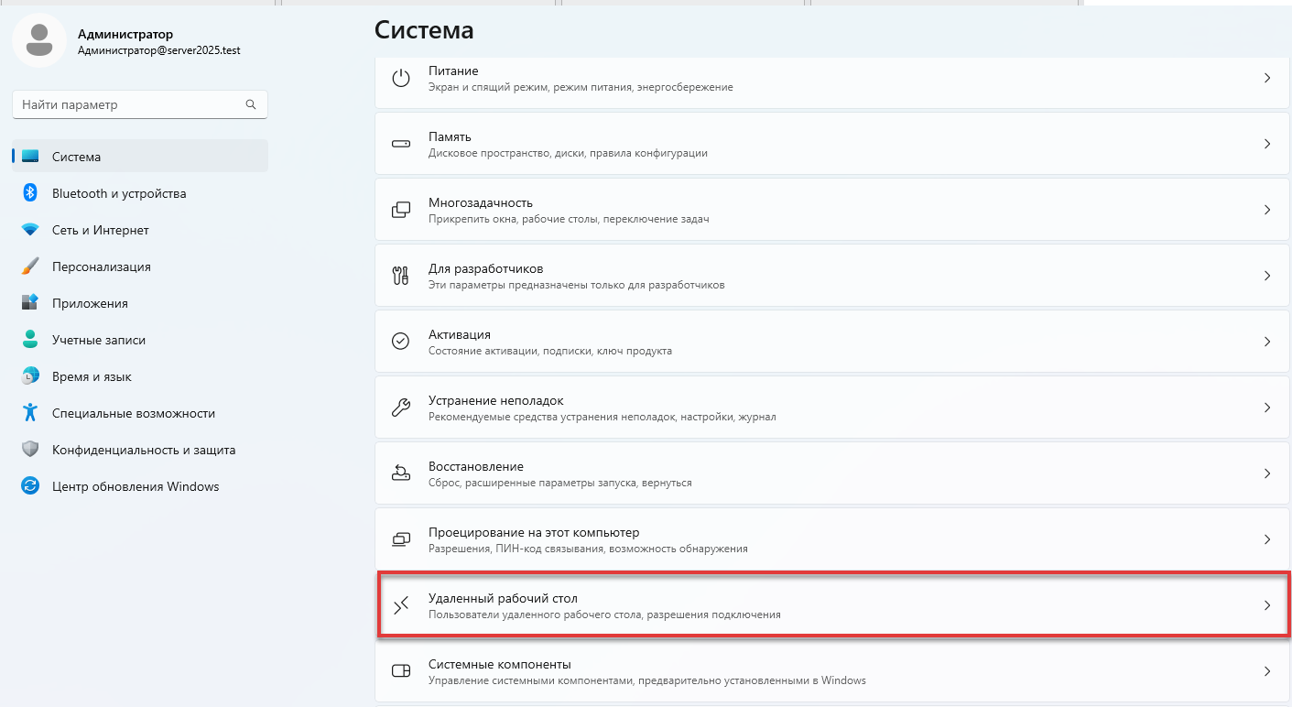Go to Центр обновления Windows section
This screenshot has height=707, width=1292.
click(140, 486)
